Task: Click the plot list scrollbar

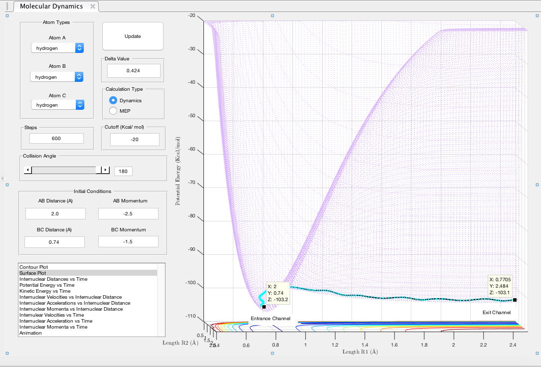Action: coord(161,300)
